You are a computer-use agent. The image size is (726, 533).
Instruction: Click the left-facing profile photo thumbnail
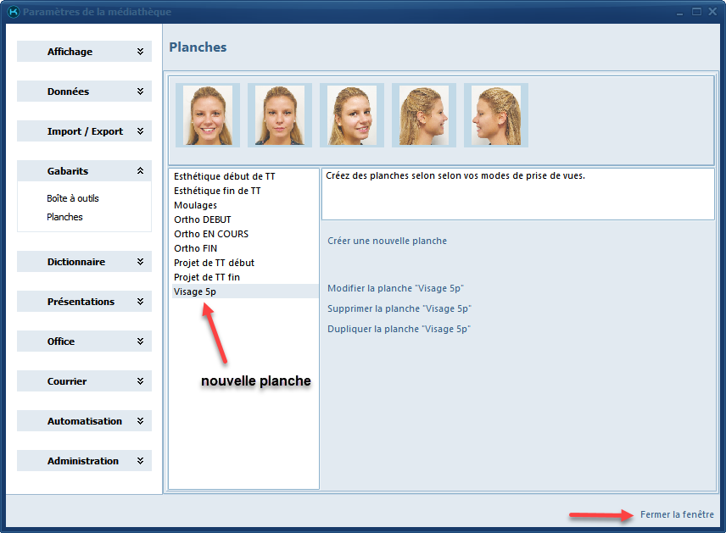click(x=496, y=115)
